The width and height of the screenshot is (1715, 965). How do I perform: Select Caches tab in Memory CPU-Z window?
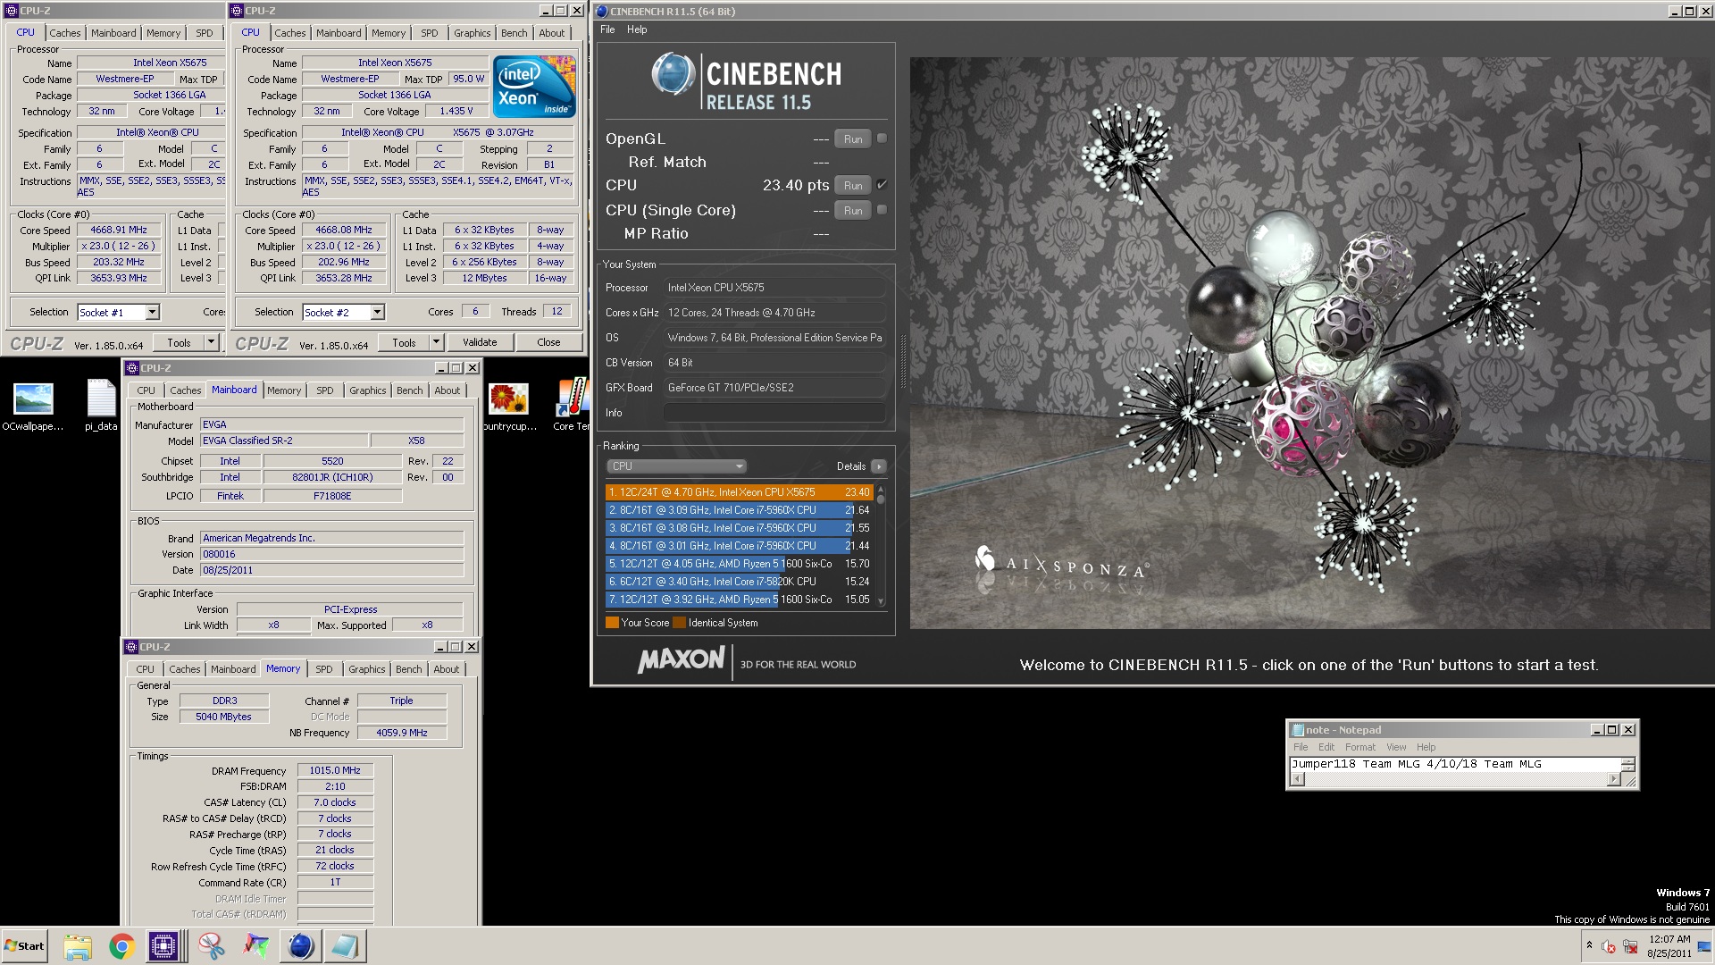(x=185, y=669)
